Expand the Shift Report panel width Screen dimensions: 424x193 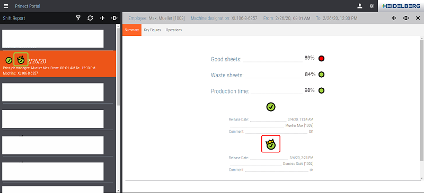pos(114,18)
